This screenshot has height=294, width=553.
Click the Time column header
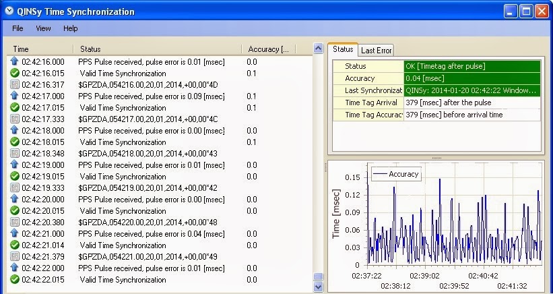pyautogui.click(x=40, y=49)
